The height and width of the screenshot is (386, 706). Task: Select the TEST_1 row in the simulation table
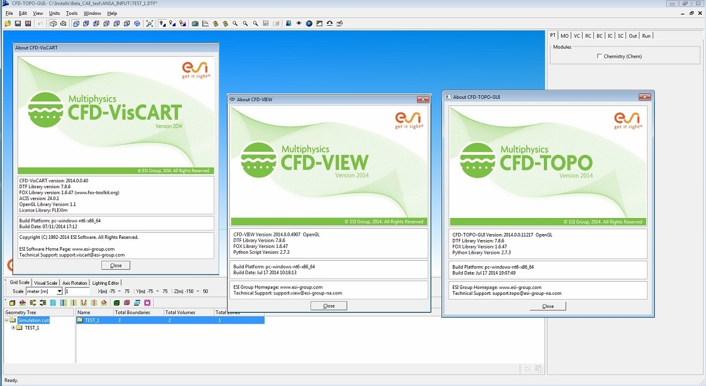[170, 320]
